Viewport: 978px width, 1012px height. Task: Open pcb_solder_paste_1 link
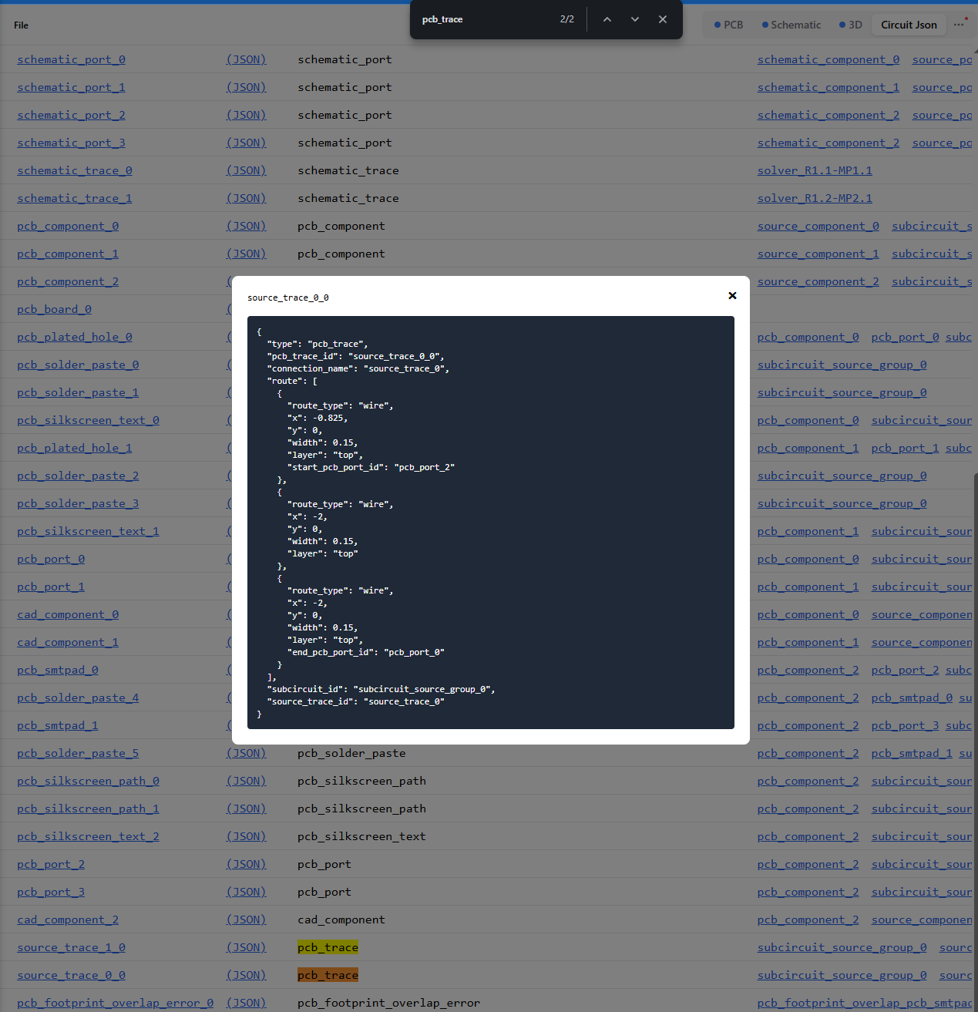[78, 392]
